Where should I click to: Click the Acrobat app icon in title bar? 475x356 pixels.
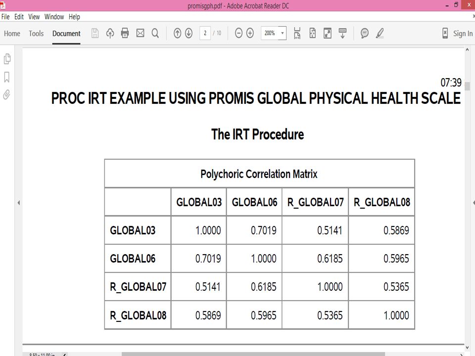(x=2, y=5)
